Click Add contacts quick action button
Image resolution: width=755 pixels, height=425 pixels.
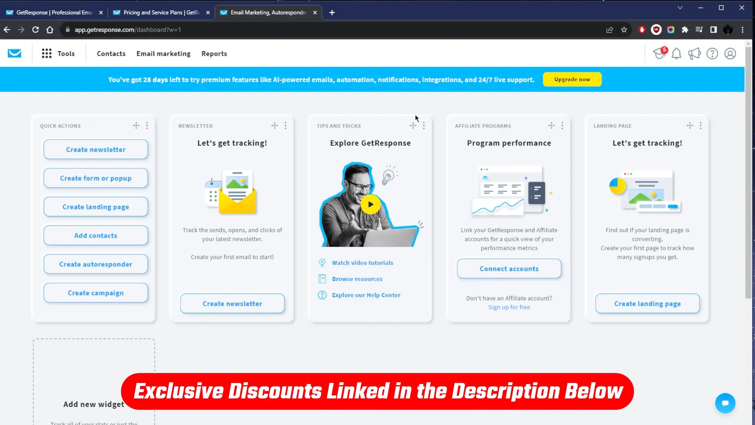point(96,235)
